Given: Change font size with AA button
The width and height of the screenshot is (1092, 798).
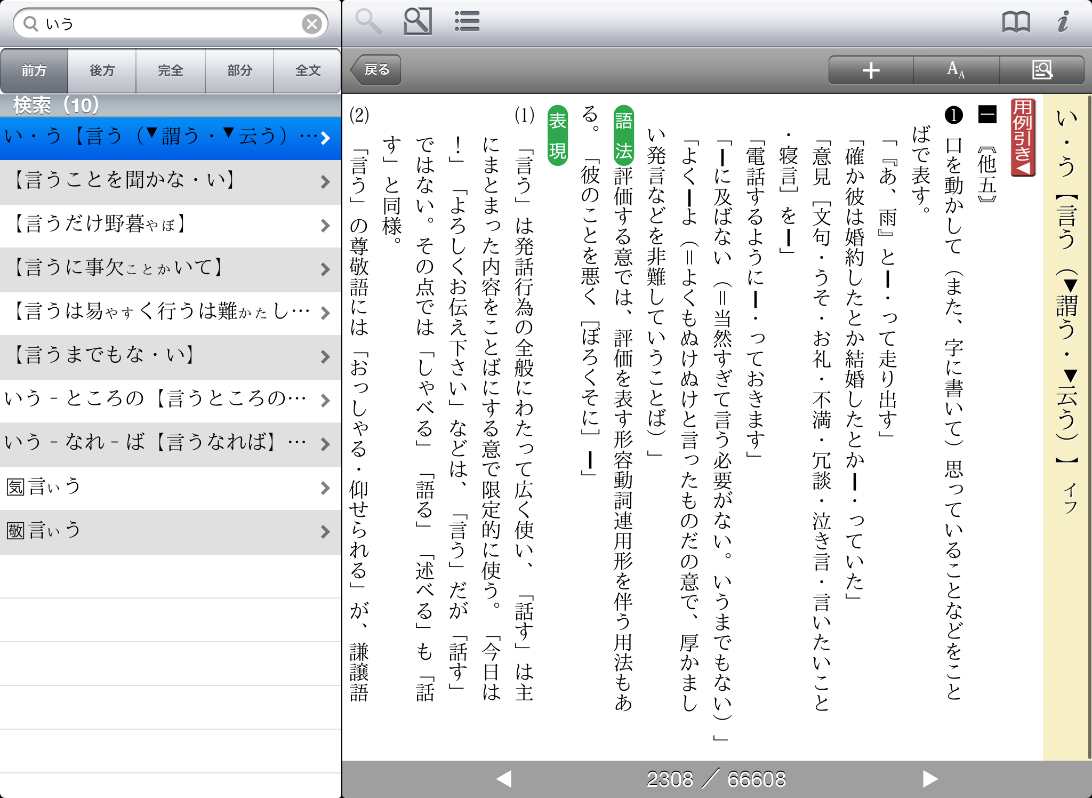Looking at the screenshot, I should click(x=956, y=70).
